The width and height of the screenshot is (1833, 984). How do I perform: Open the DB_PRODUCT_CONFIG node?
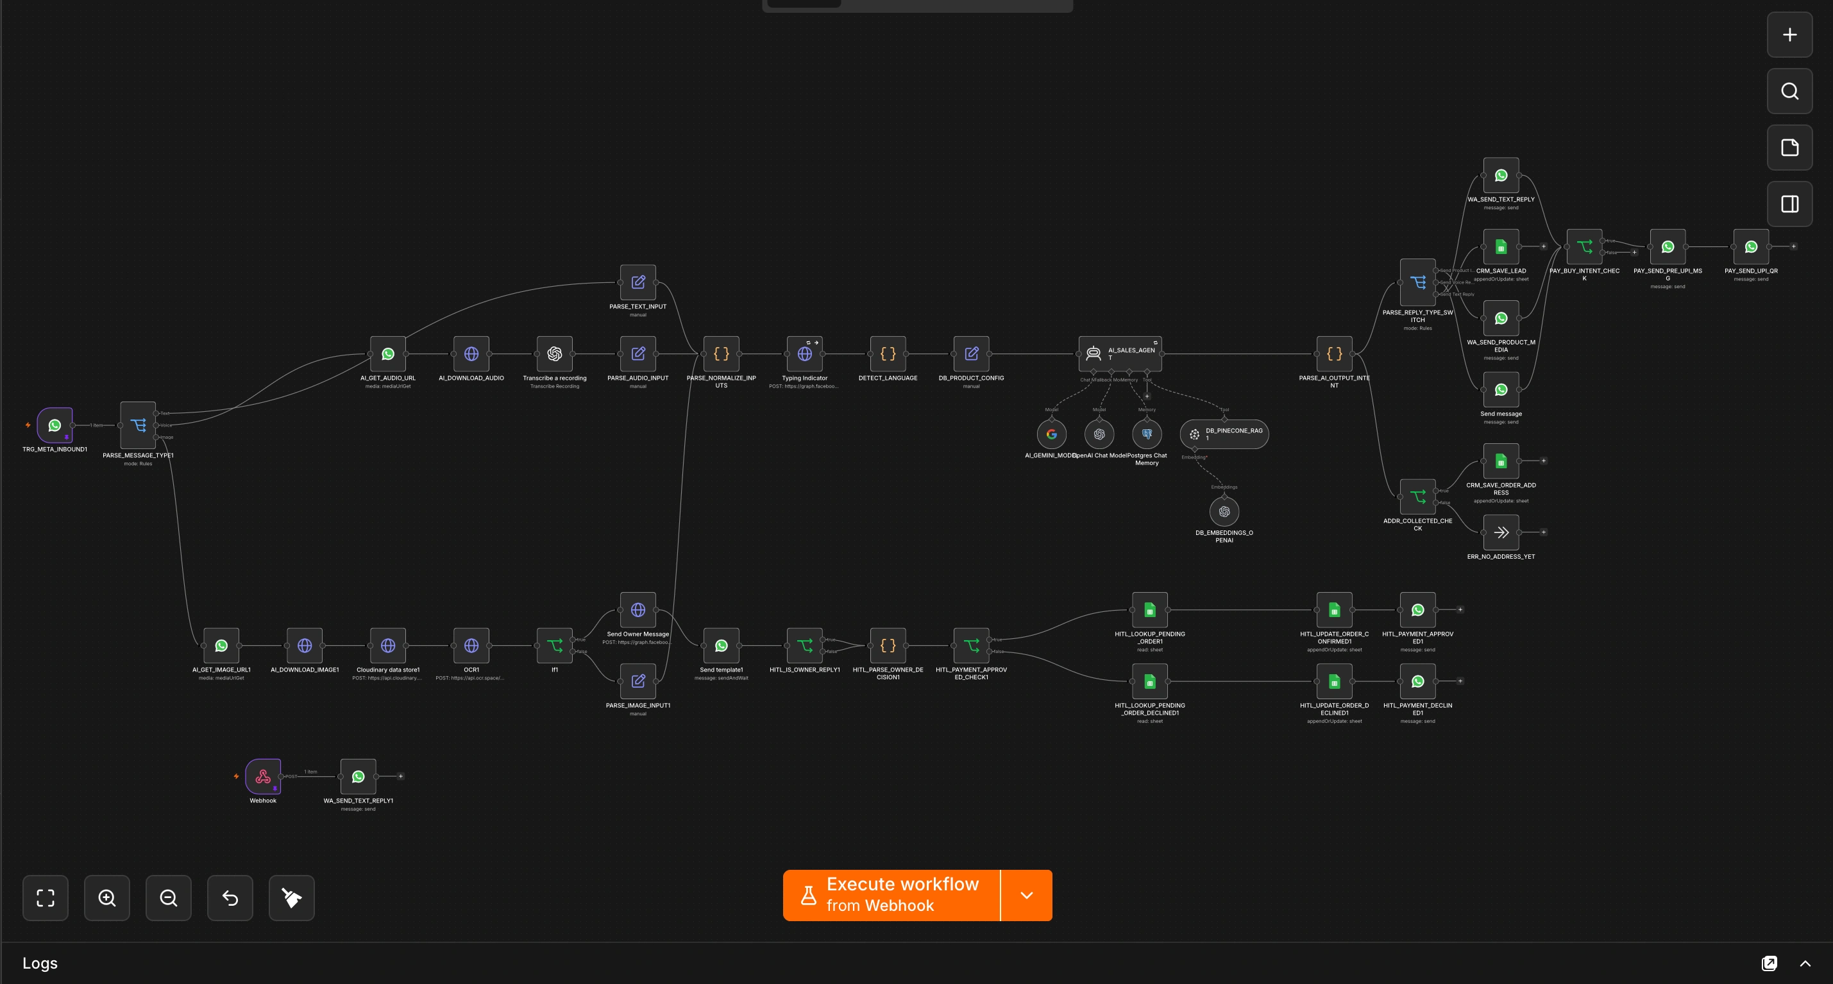(971, 353)
